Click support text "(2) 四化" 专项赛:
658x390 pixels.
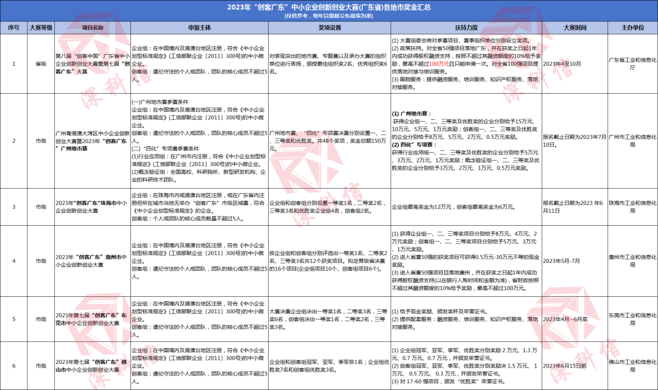pos(414,145)
